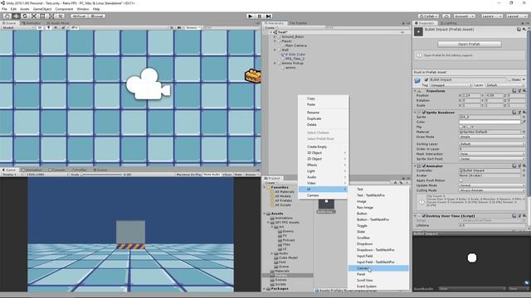Open the Component menu
This screenshot has height=298, width=531.
point(64,9)
